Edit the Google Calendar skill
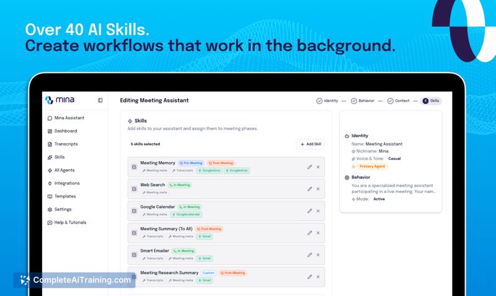The image size is (496, 296). coord(309,211)
